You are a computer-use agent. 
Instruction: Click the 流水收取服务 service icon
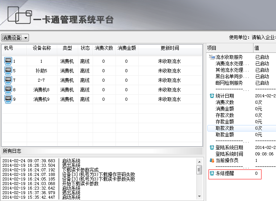point(212,57)
